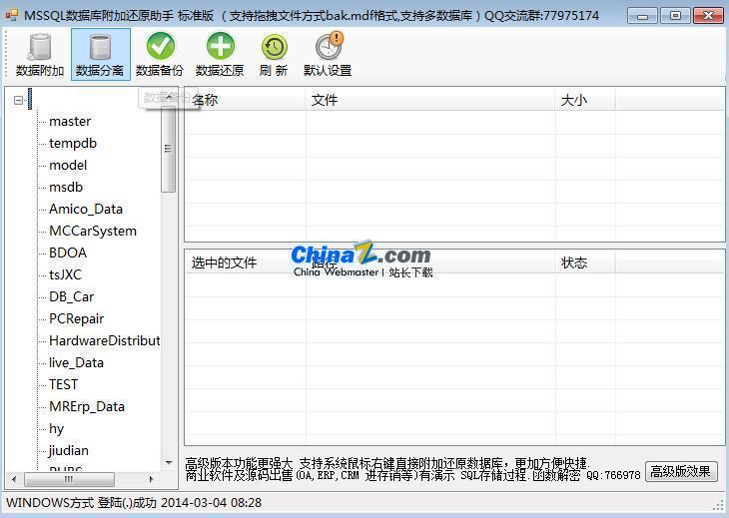The image size is (729, 518).
Task: Click the horizontal scrollbar thumb
Action: coord(69,479)
